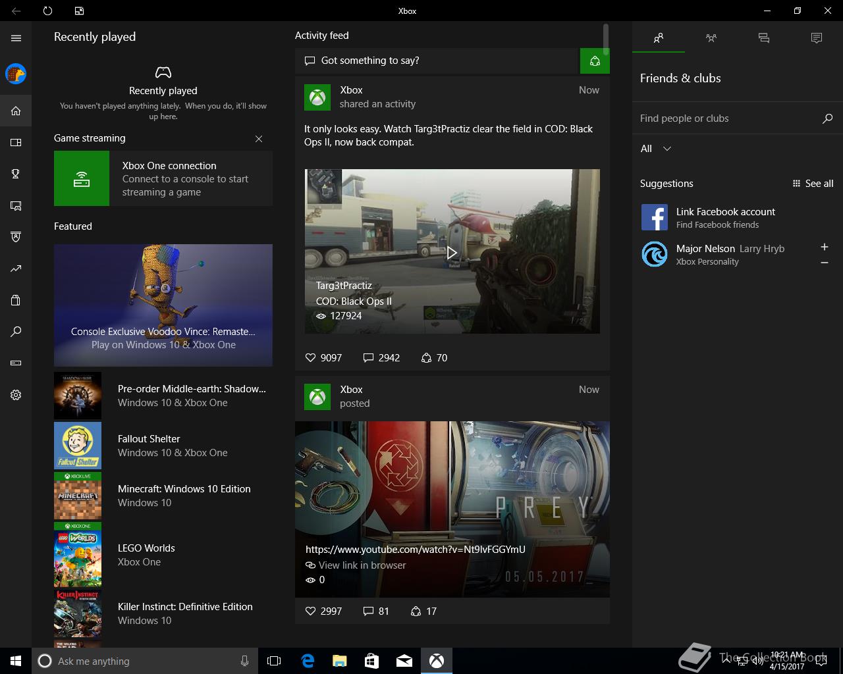Open My games sidebar icon
843x674 pixels.
[16, 142]
